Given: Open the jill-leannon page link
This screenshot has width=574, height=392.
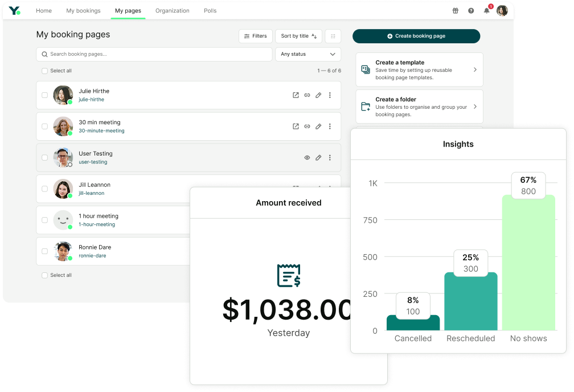Looking at the screenshot, I should 91,192.
